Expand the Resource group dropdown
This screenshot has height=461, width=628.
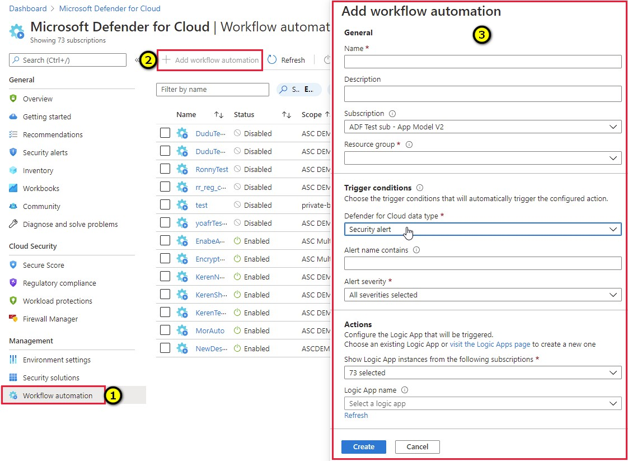482,158
